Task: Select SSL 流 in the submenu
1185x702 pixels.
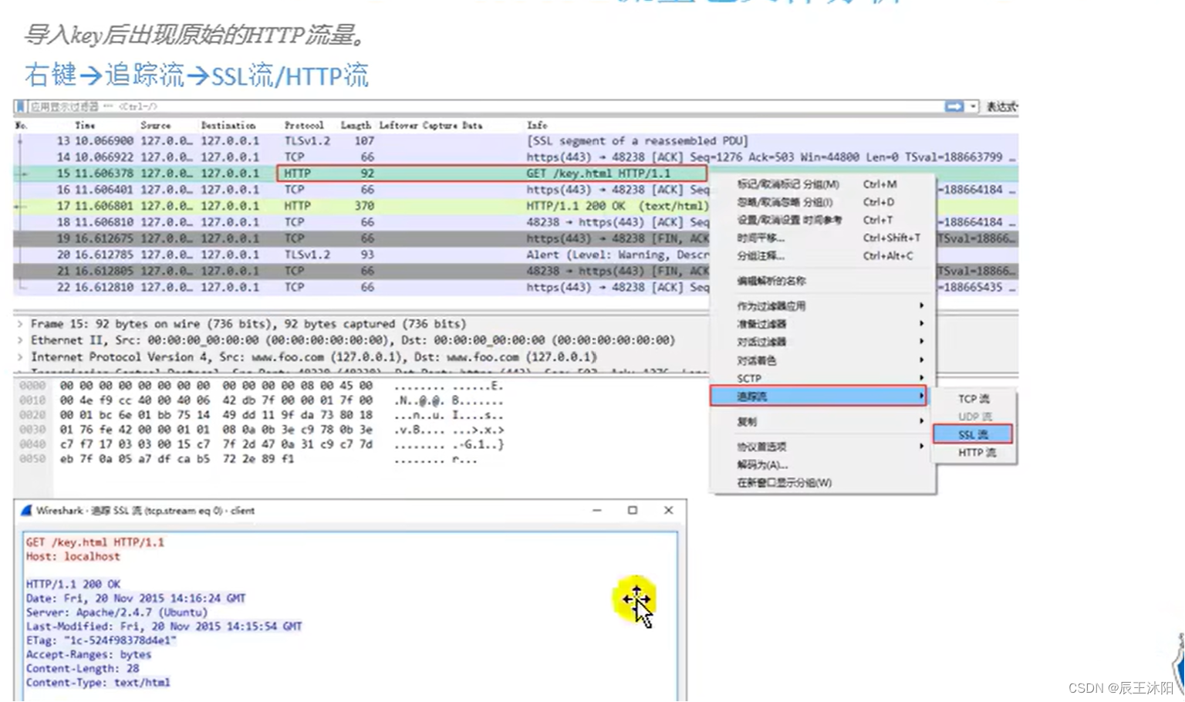Action: pyautogui.click(x=973, y=434)
